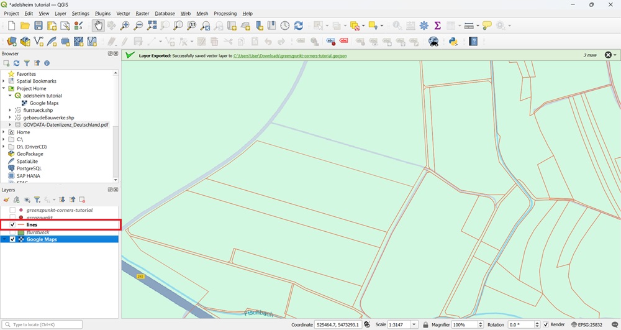The image size is (621, 330).
Task: Open the exported greenzpunkt-corners-tutorial.geojson link
Action: click(x=290, y=56)
